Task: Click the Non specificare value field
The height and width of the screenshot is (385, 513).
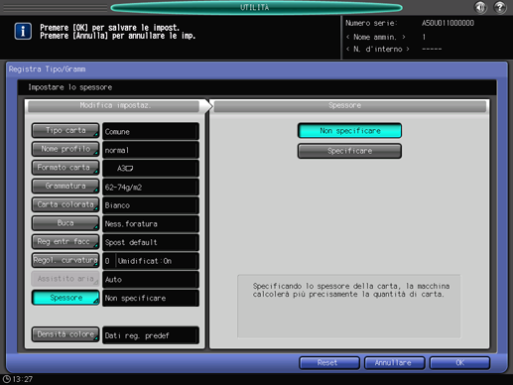Action: pyautogui.click(x=151, y=298)
